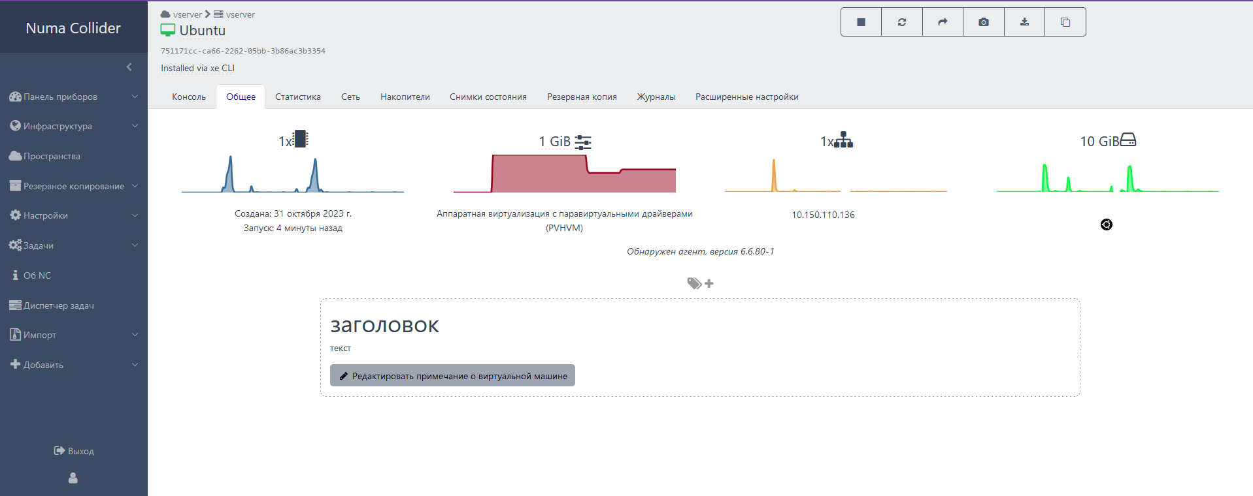
Task: Click the hard disk icon
Action: pos(1128,140)
